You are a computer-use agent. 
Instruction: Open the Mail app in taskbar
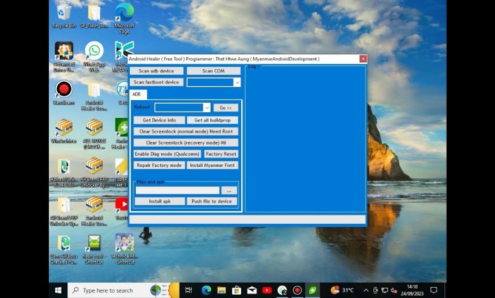252,290
